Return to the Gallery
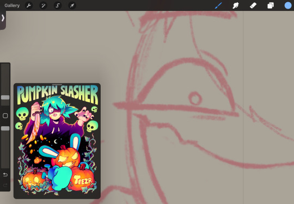Viewport: 294px width, 204px height. 12,5
